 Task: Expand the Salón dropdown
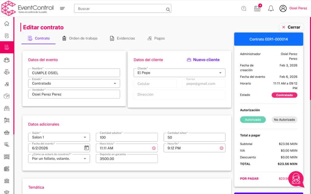tap(85, 137)
